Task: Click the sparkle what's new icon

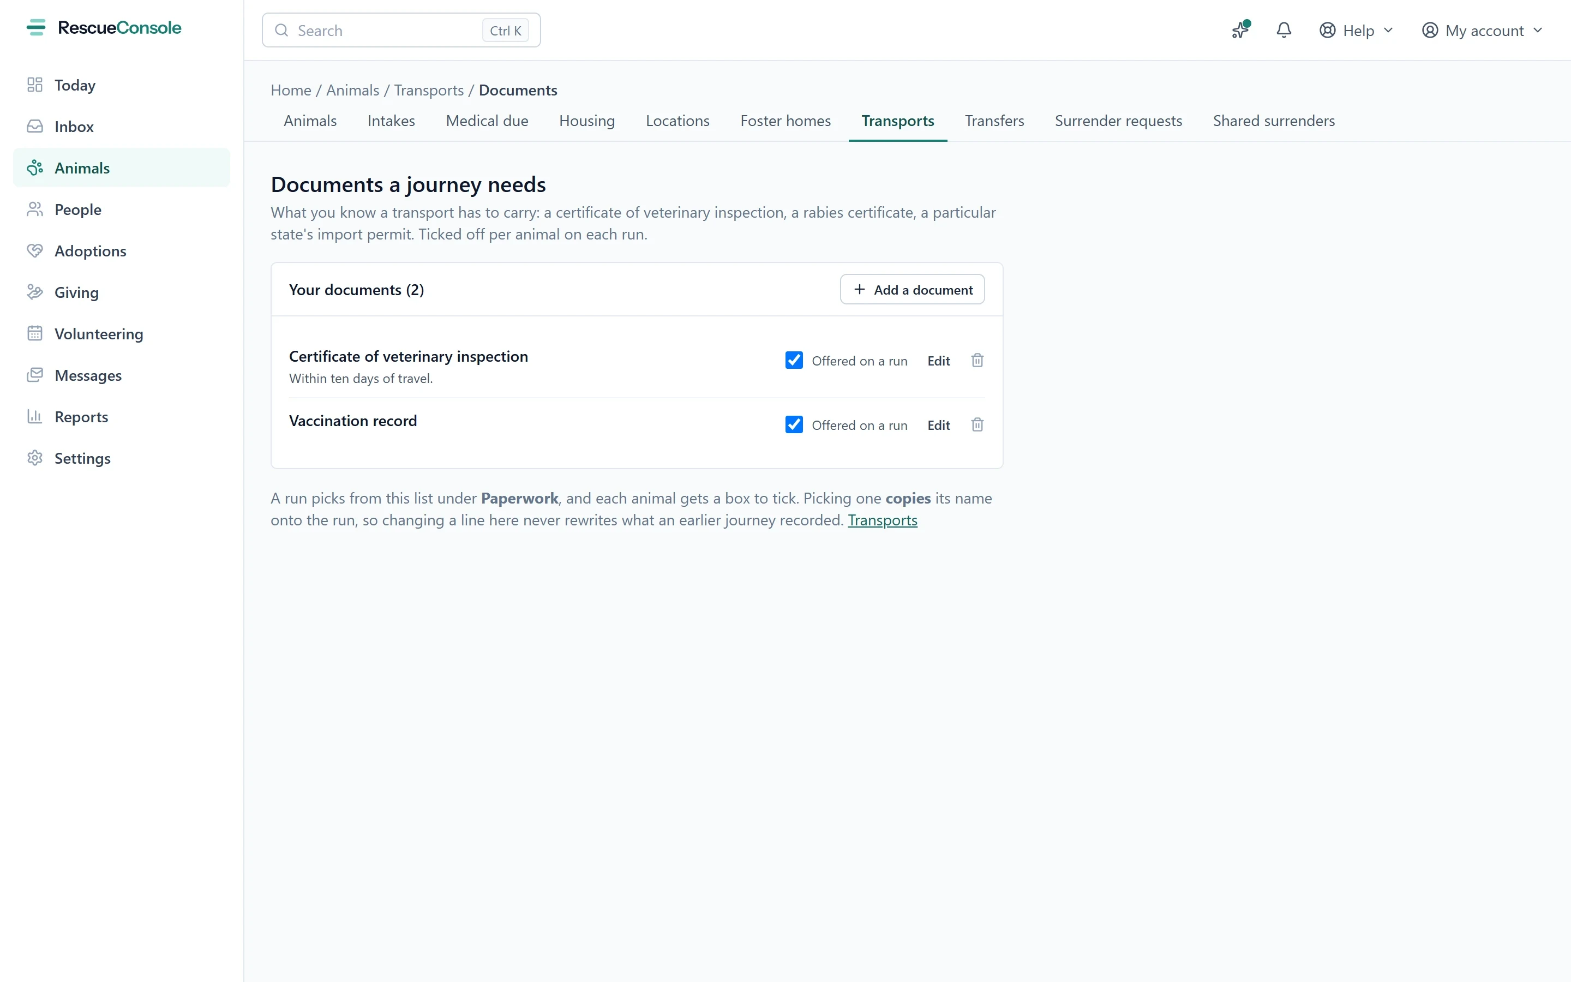Action: 1240,31
